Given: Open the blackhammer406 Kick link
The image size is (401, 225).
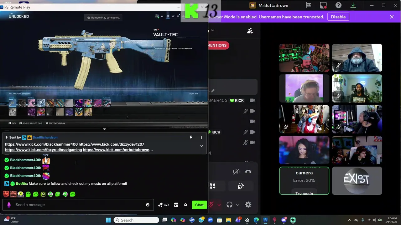Looking at the screenshot, I should [41, 144].
